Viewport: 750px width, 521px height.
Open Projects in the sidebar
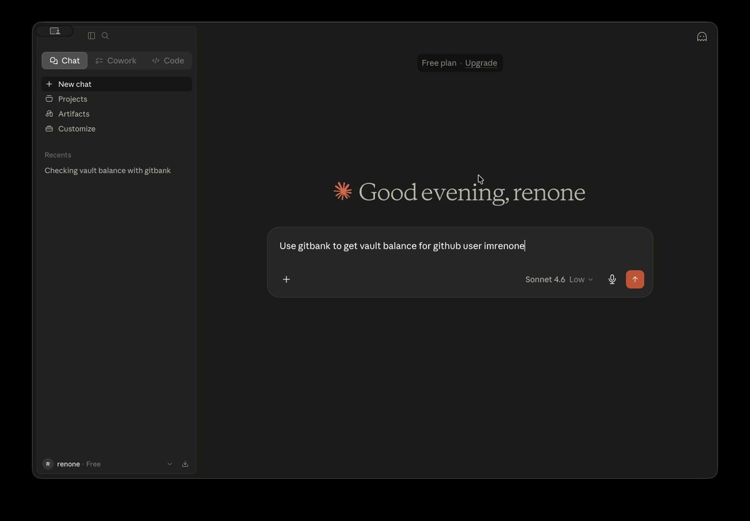[x=117, y=99]
